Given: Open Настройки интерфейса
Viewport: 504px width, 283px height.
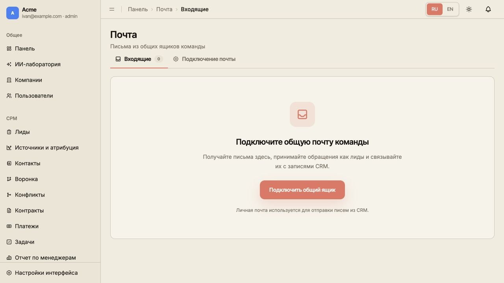Looking at the screenshot, I should pyautogui.click(x=50, y=273).
